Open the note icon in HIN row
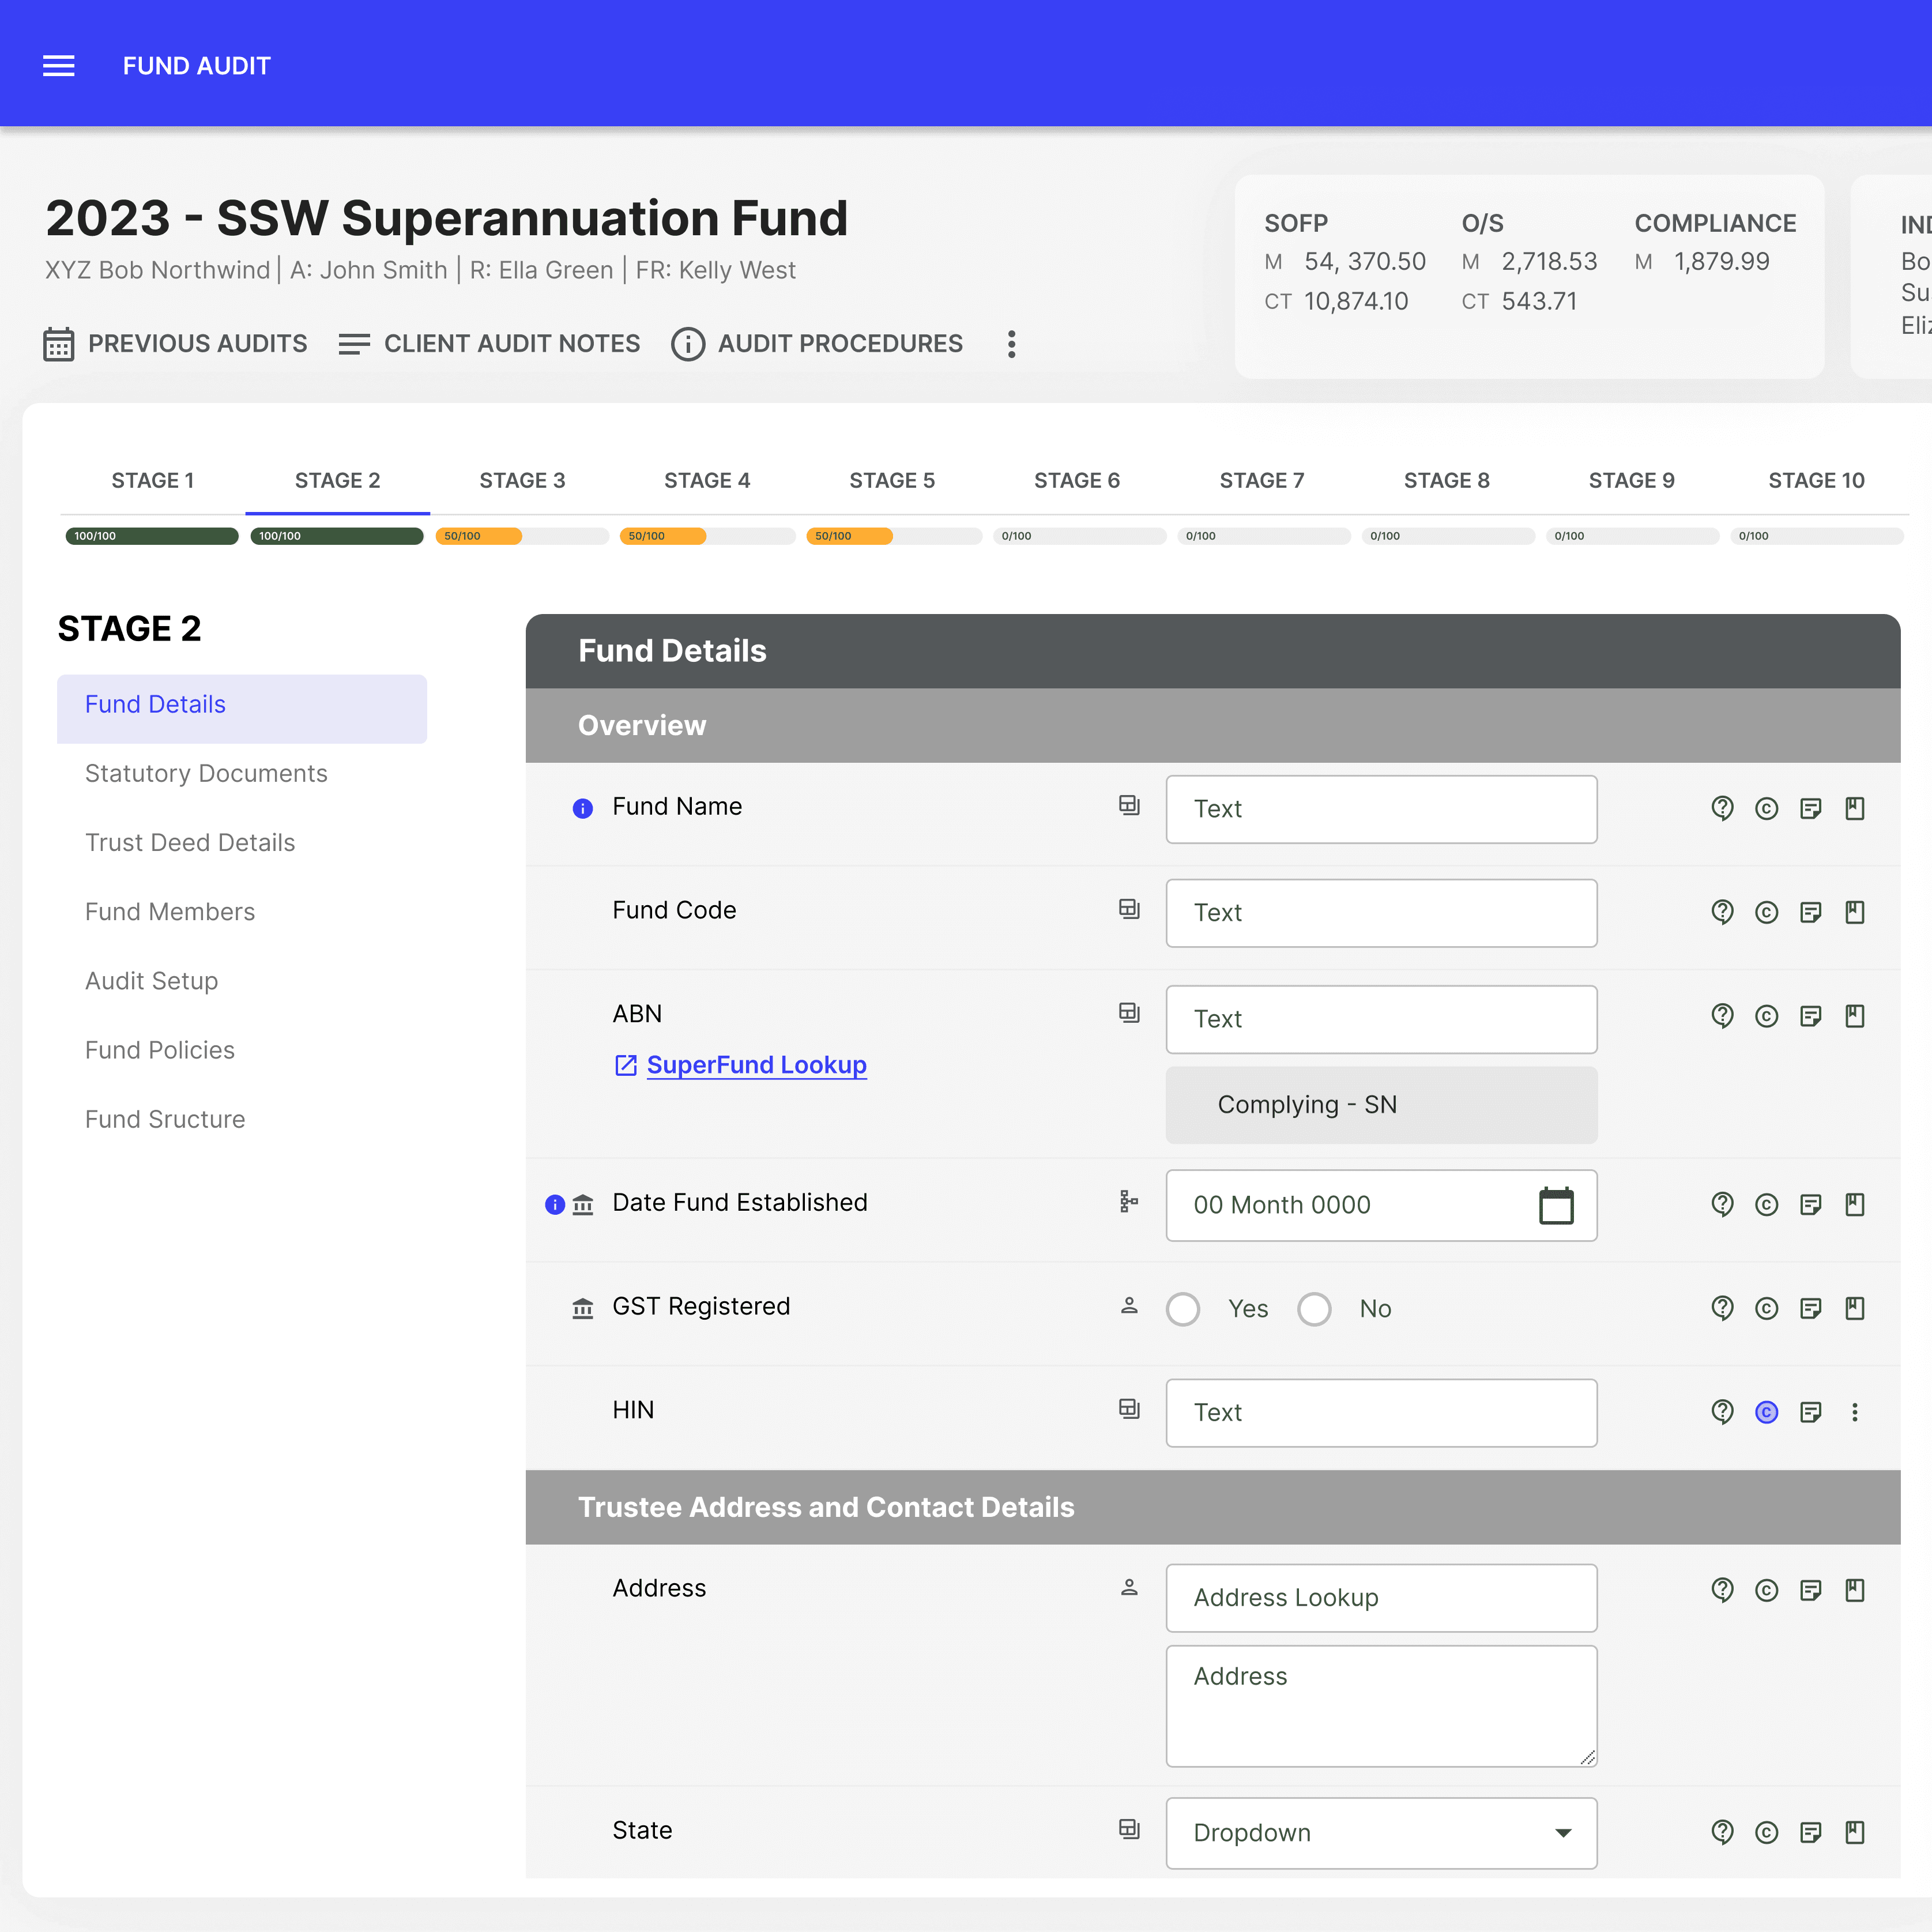 1811,1412
